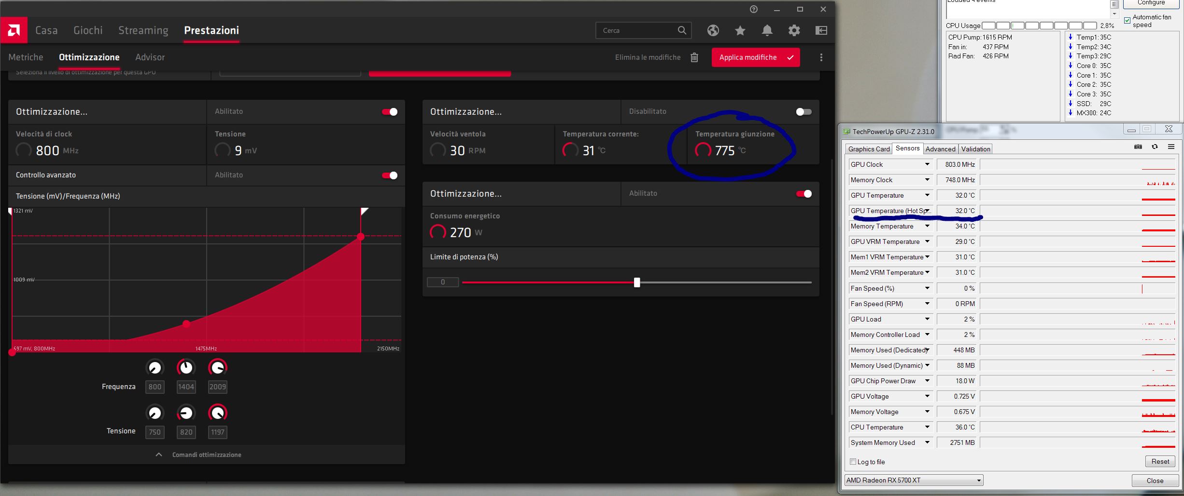
Task: Toggle Controllo avanzato switch
Action: (x=389, y=175)
